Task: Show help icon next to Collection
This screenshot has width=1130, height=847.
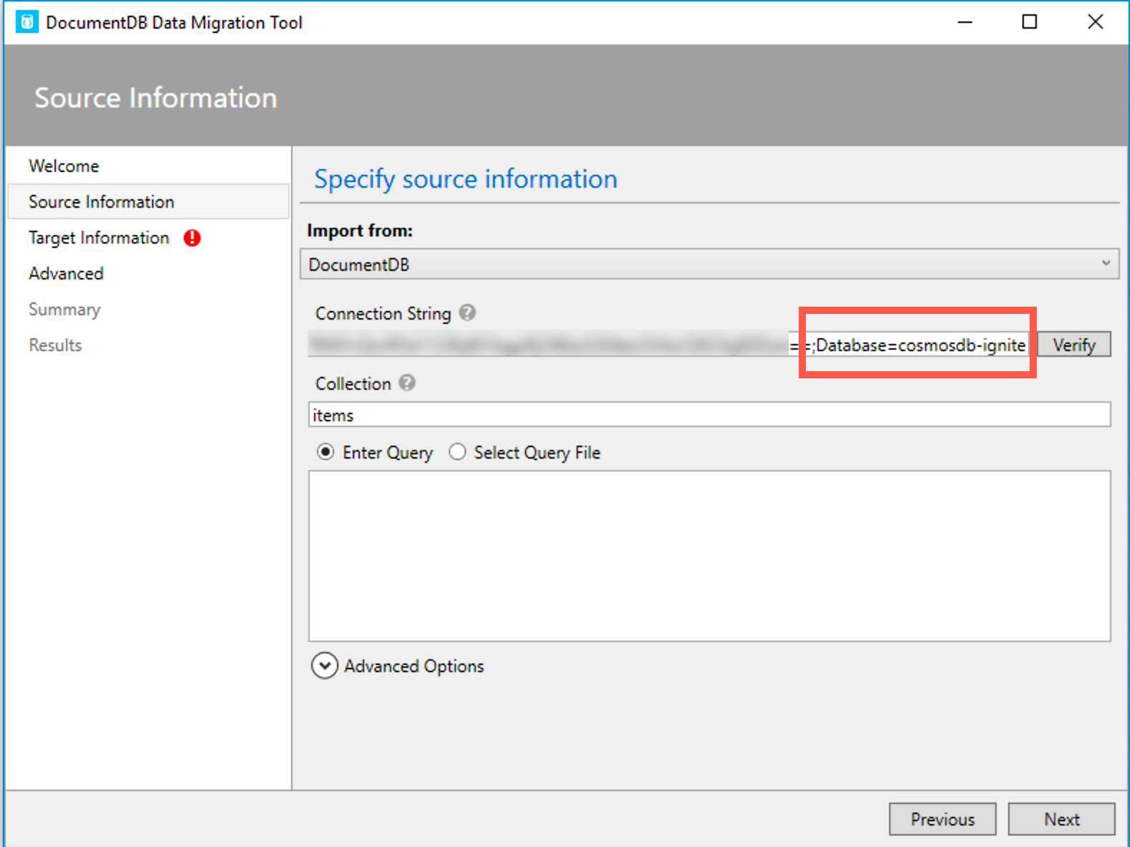Action: [407, 383]
